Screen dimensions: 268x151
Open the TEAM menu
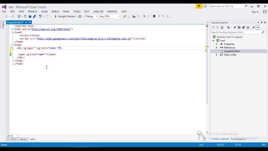pyautogui.click(x=66, y=11)
